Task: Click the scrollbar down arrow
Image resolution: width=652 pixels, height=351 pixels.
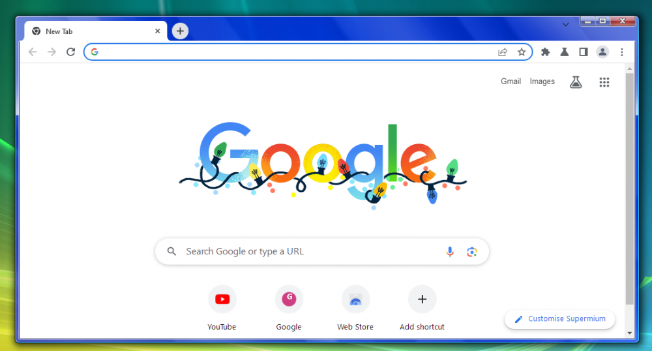Action: click(x=630, y=333)
